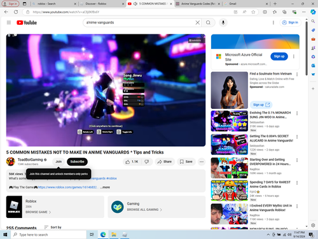Open options for the Microsoft Azure ad

tap(294, 56)
